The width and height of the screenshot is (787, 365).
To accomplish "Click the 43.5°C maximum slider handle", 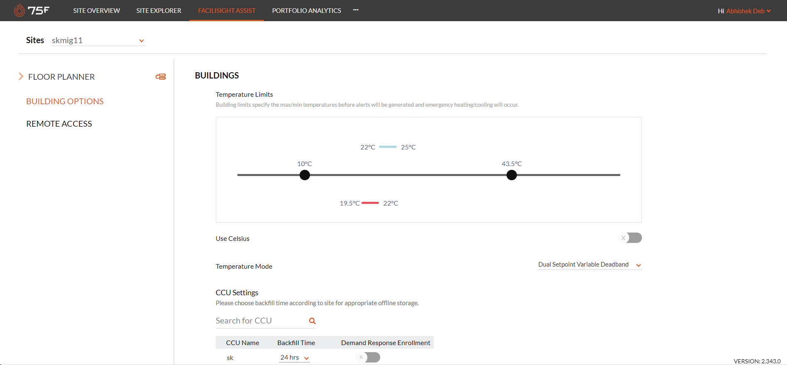I will click(512, 175).
